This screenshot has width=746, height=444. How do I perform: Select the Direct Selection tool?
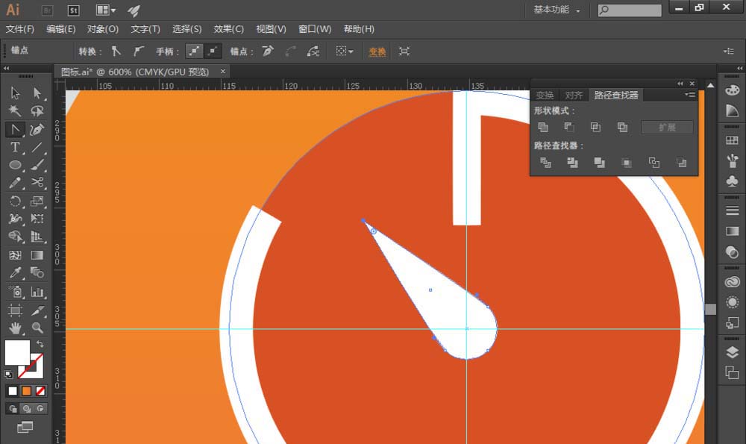[x=37, y=93]
